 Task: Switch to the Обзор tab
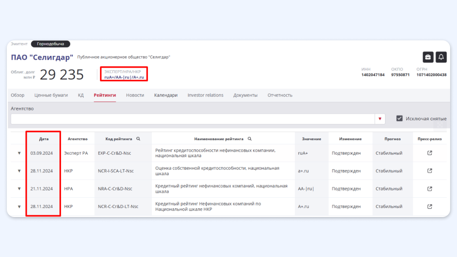(x=18, y=95)
